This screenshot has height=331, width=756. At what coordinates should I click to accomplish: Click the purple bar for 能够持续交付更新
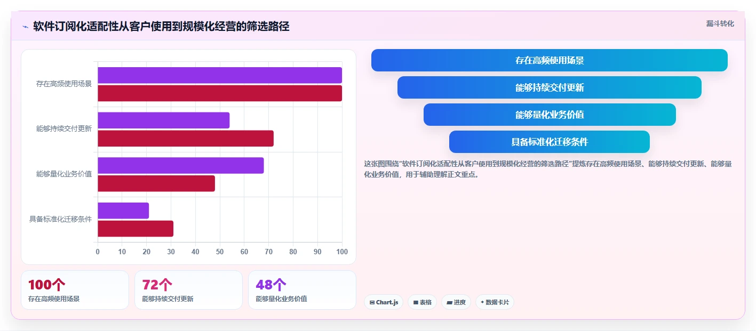[x=164, y=120]
